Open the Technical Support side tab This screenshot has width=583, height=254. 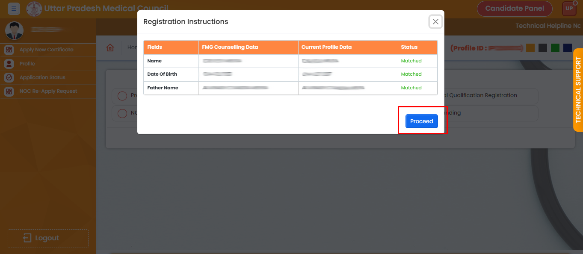tap(578, 90)
